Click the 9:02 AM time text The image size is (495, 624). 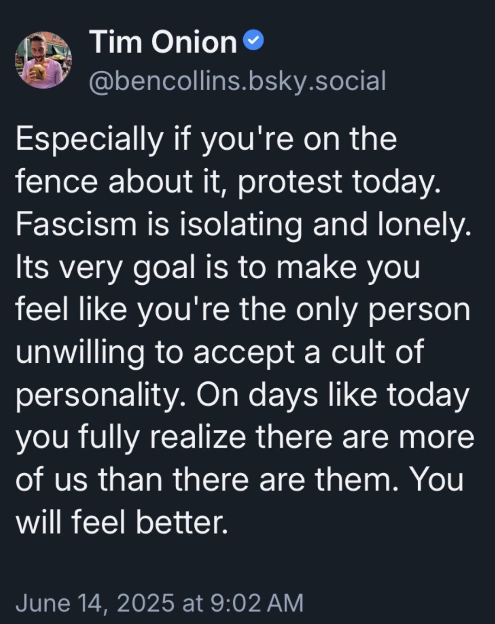click(257, 603)
